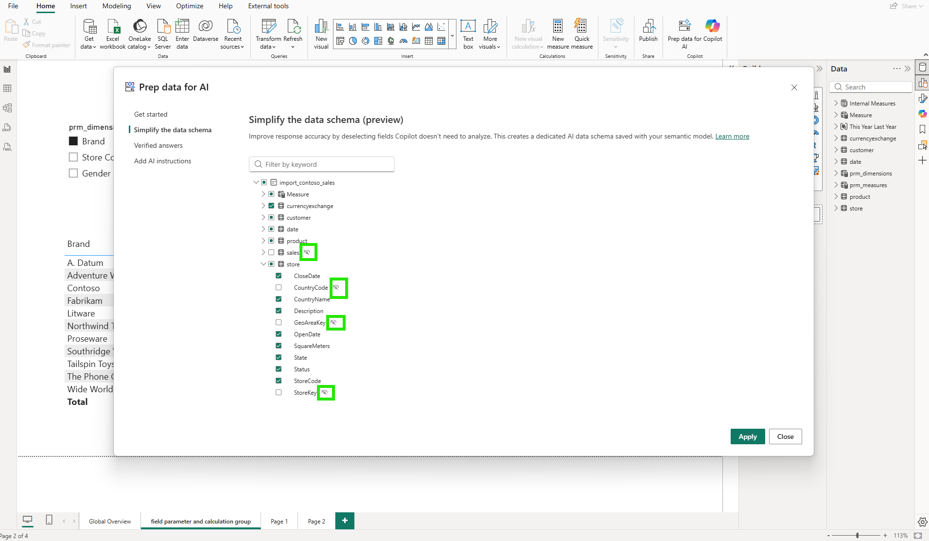Click Prep data for AI ribbon icon

684,34
